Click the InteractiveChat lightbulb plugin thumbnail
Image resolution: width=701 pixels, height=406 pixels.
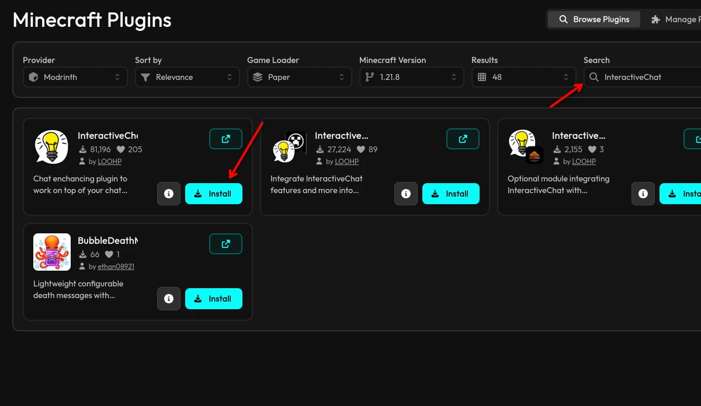pos(51,147)
